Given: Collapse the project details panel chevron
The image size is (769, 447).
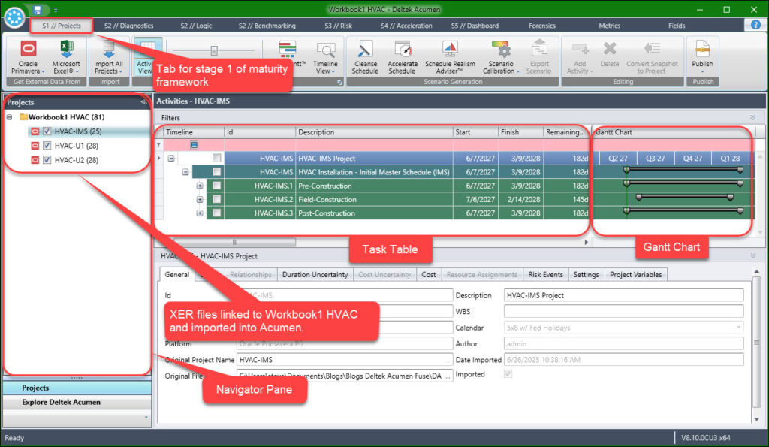Looking at the screenshot, I should click(x=752, y=255).
